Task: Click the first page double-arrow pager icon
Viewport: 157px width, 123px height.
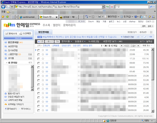Action: coord(121,46)
